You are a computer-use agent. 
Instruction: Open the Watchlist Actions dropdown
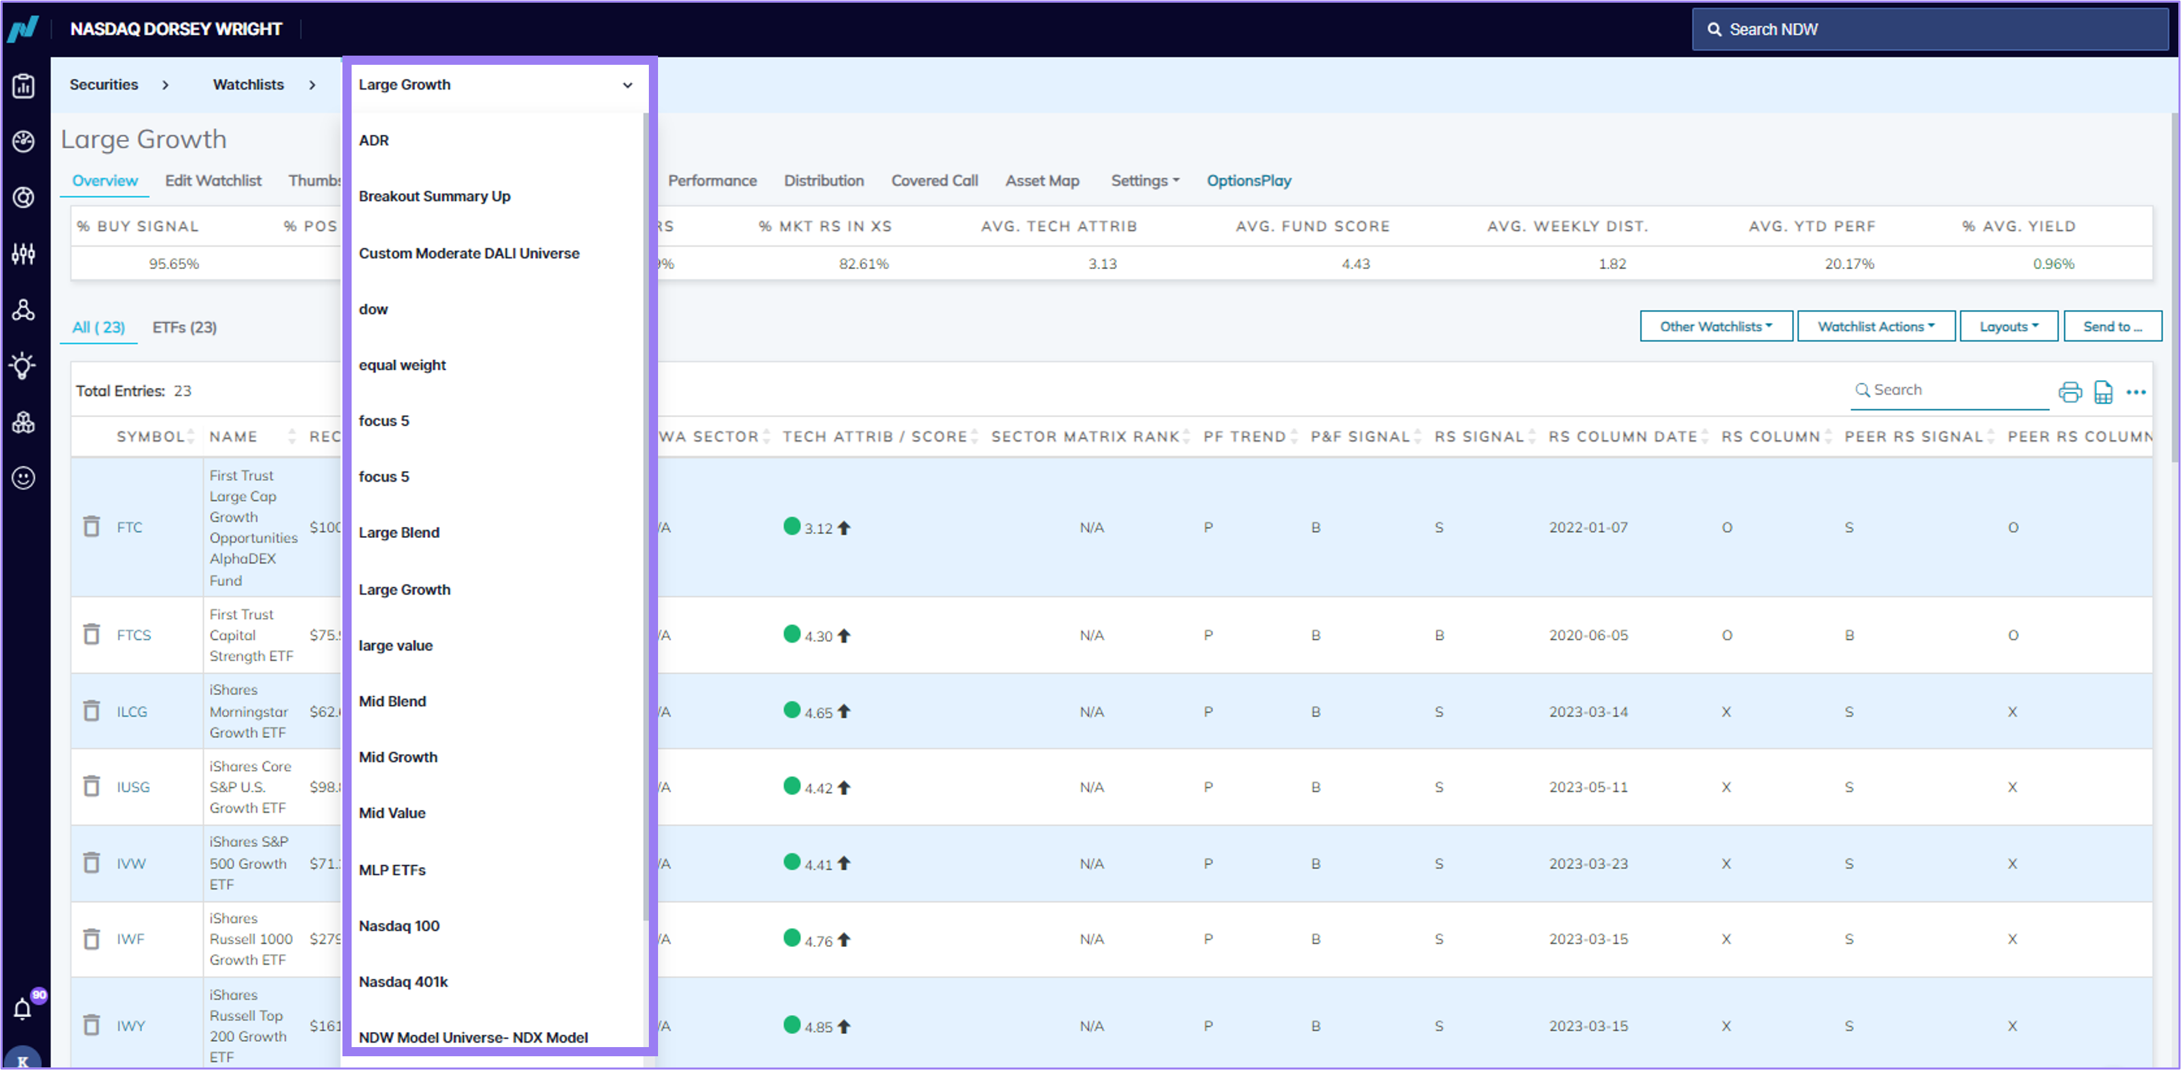[x=1875, y=327]
